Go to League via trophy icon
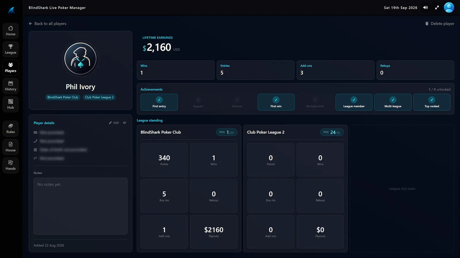Screen dimensions: 460x258 pyautogui.click(x=11, y=49)
